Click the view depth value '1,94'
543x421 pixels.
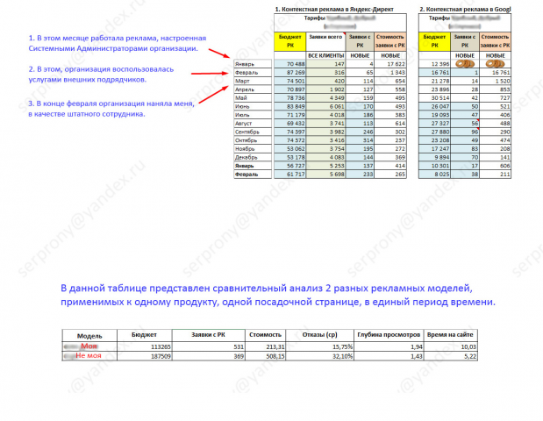(x=389, y=346)
